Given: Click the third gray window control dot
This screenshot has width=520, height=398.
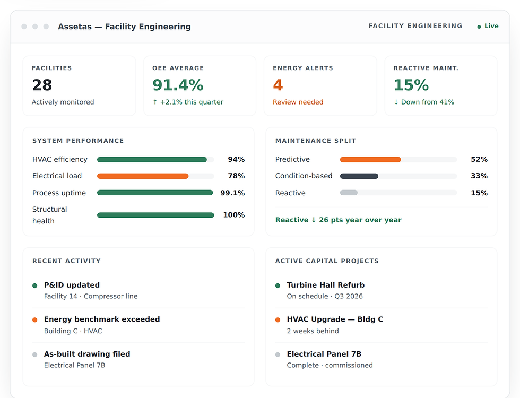Looking at the screenshot, I should (x=46, y=27).
